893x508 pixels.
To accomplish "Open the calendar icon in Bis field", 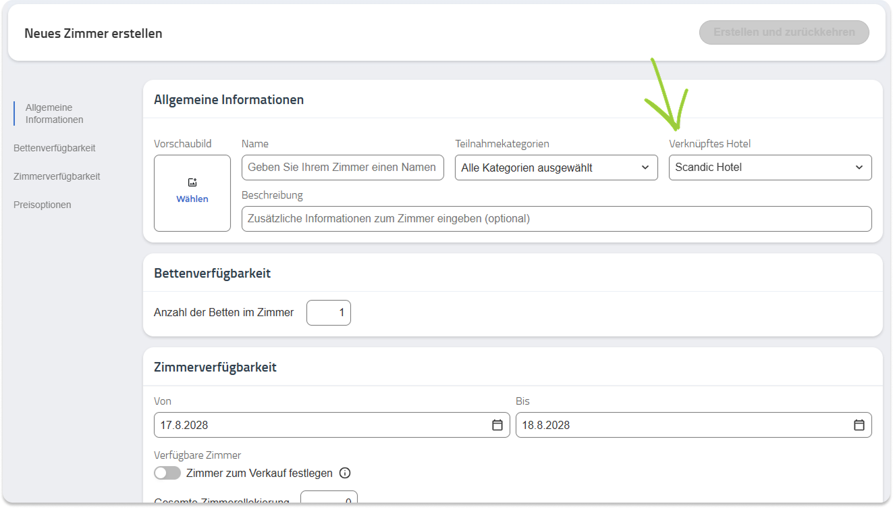I will coord(859,425).
